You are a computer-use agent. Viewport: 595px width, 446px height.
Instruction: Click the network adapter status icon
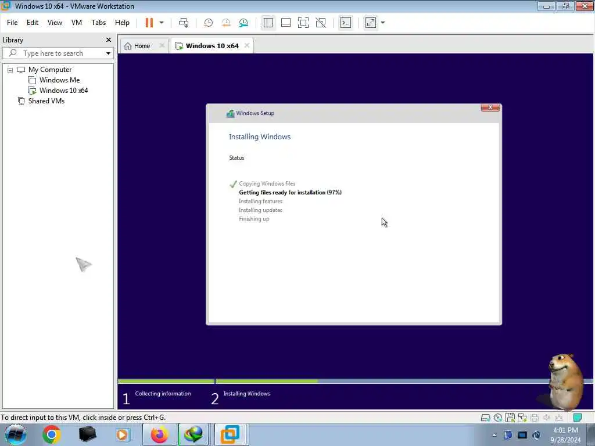(x=522, y=418)
